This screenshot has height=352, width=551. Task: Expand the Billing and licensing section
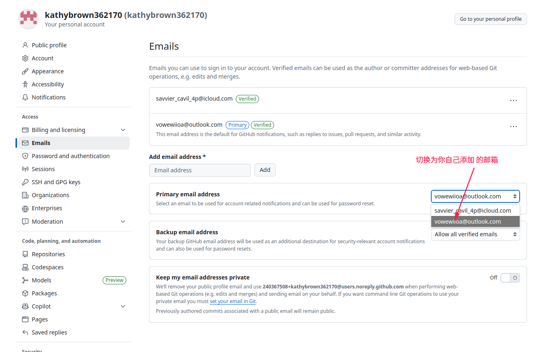[x=123, y=130]
